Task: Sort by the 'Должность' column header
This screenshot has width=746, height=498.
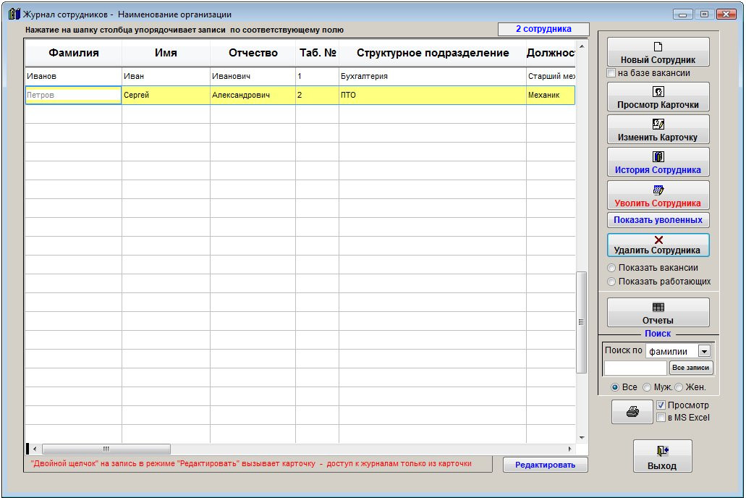Action: pos(551,53)
